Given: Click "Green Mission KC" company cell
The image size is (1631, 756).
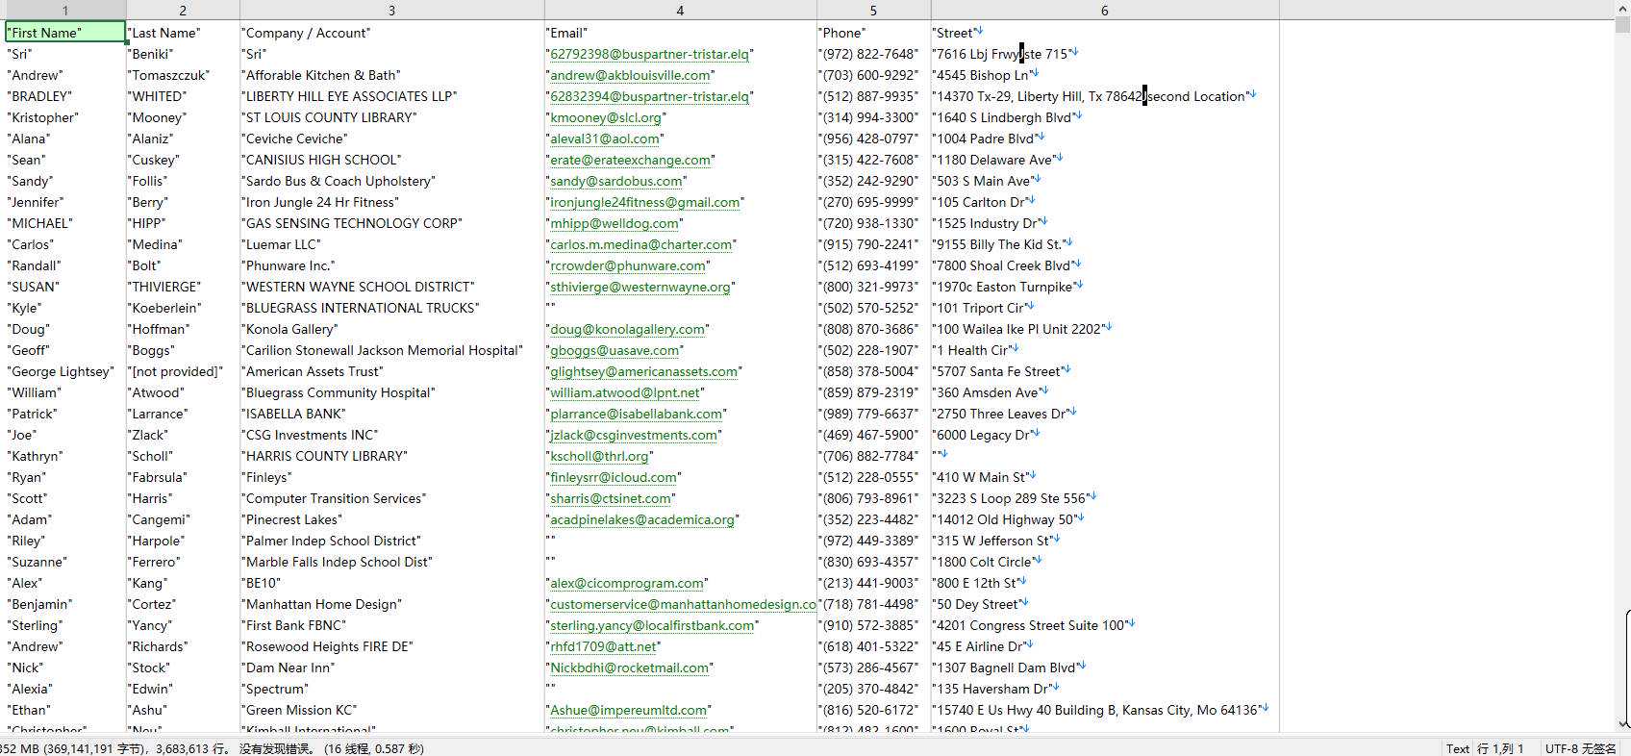Looking at the screenshot, I should point(391,710).
